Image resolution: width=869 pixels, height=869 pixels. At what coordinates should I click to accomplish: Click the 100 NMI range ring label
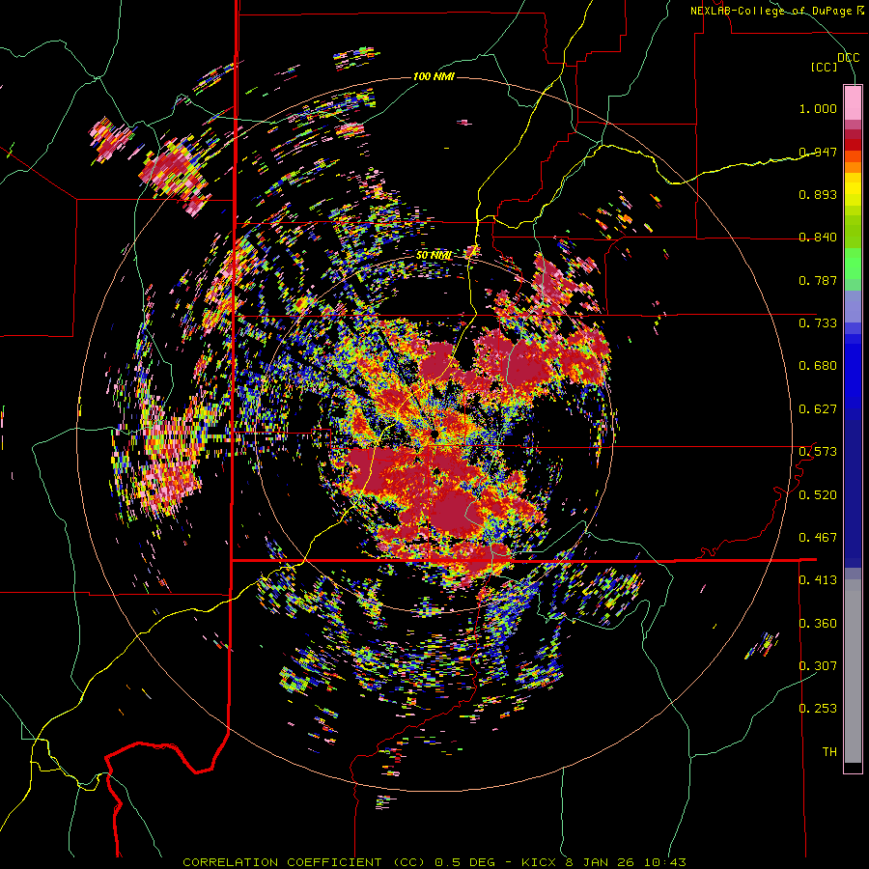pos(434,76)
